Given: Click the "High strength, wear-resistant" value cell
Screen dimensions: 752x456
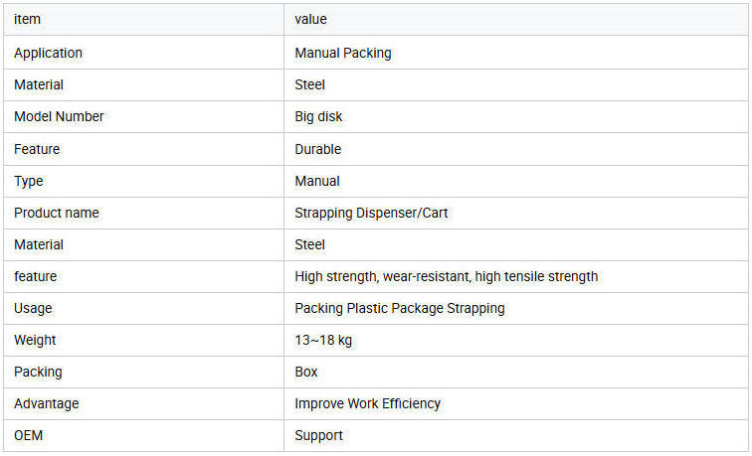Looking at the screenshot, I should point(447,276).
